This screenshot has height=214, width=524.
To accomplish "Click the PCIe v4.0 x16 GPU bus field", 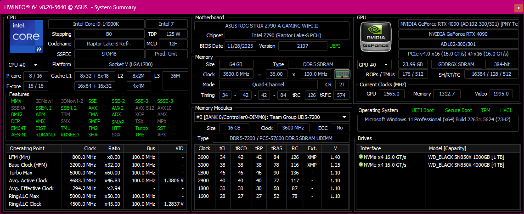I will click(x=458, y=54).
